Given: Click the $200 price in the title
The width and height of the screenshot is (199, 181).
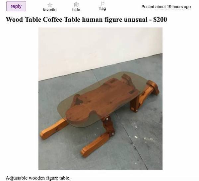Looking at the screenshot, I should pyautogui.click(x=160, y=20).
